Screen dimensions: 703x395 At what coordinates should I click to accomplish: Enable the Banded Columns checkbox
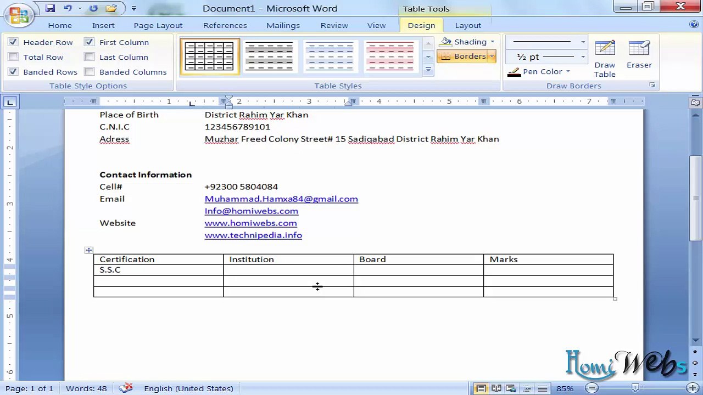(x=90, y=72)
